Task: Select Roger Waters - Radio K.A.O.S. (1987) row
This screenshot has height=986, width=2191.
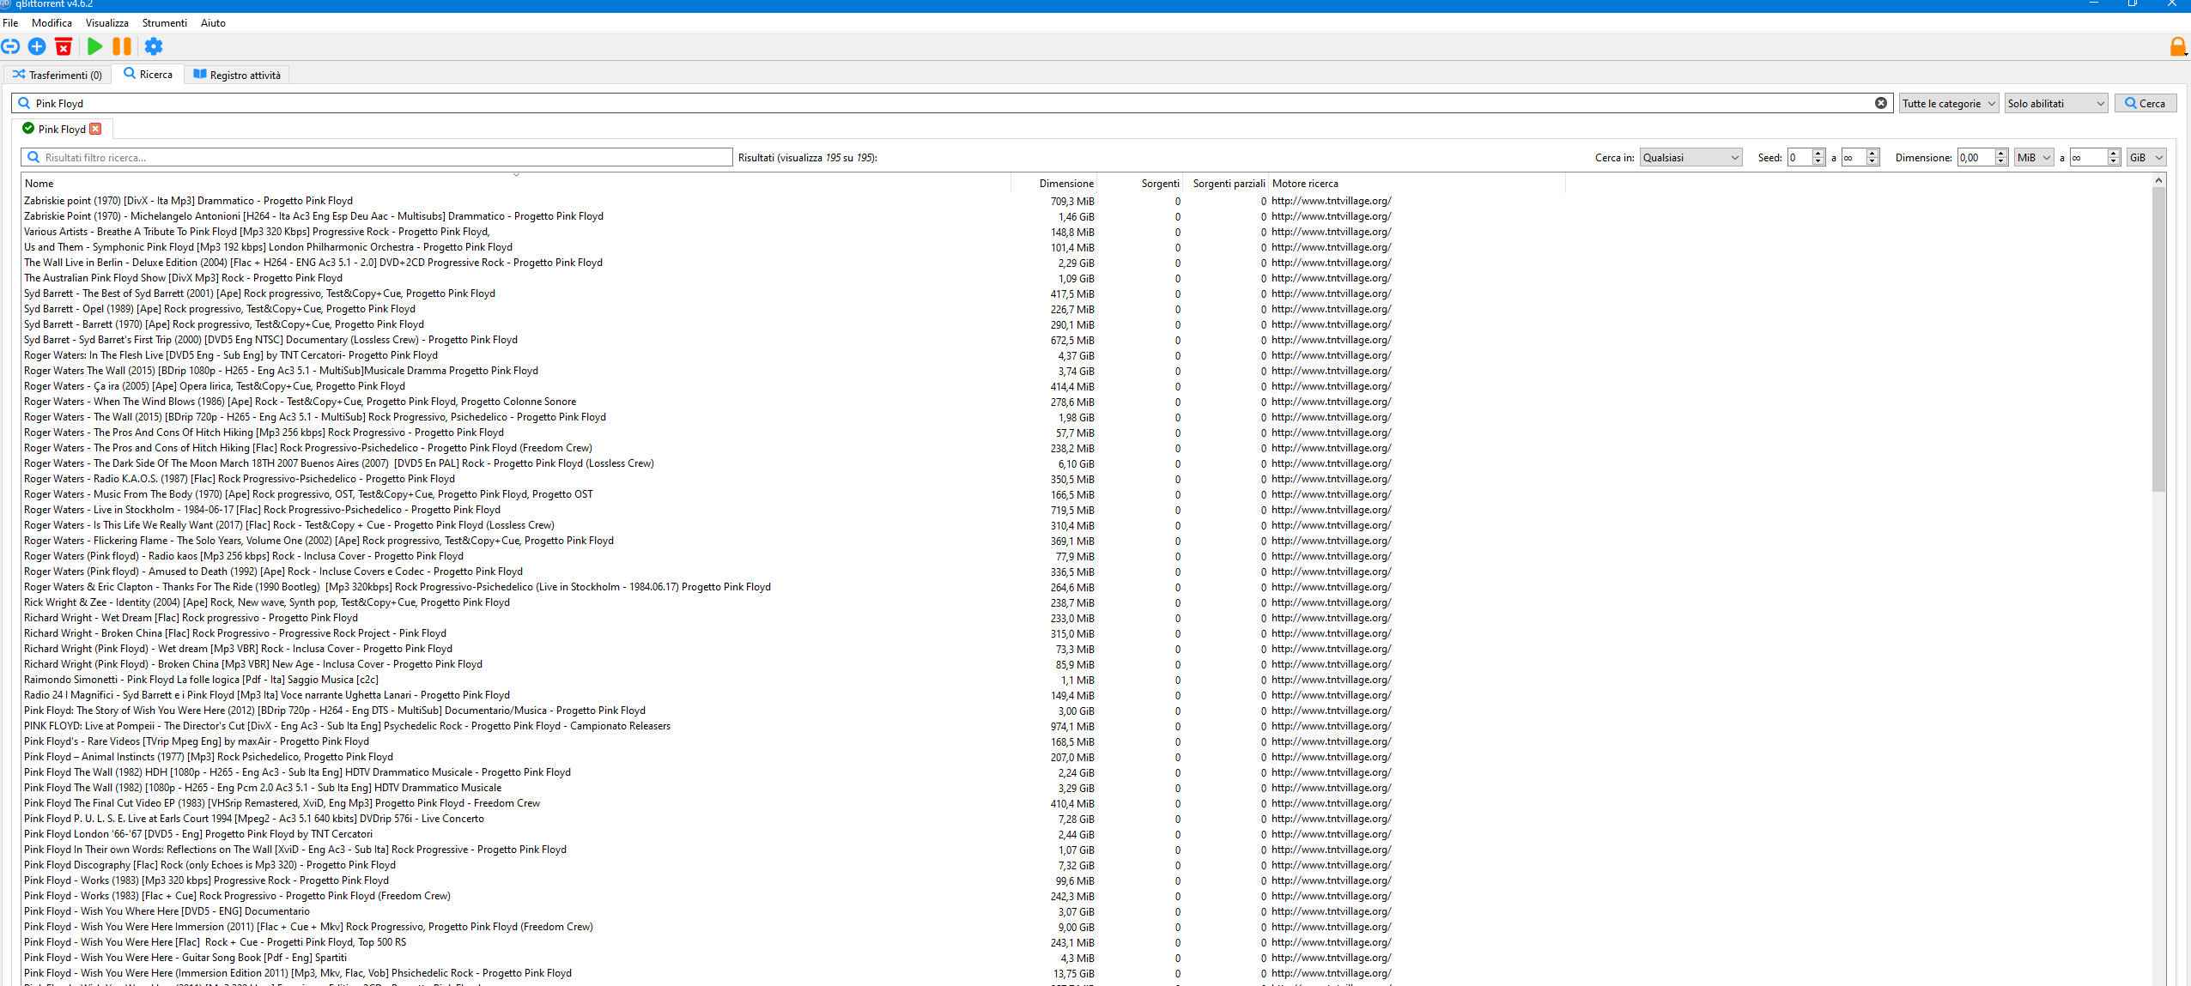Action: tap(794, 479)
